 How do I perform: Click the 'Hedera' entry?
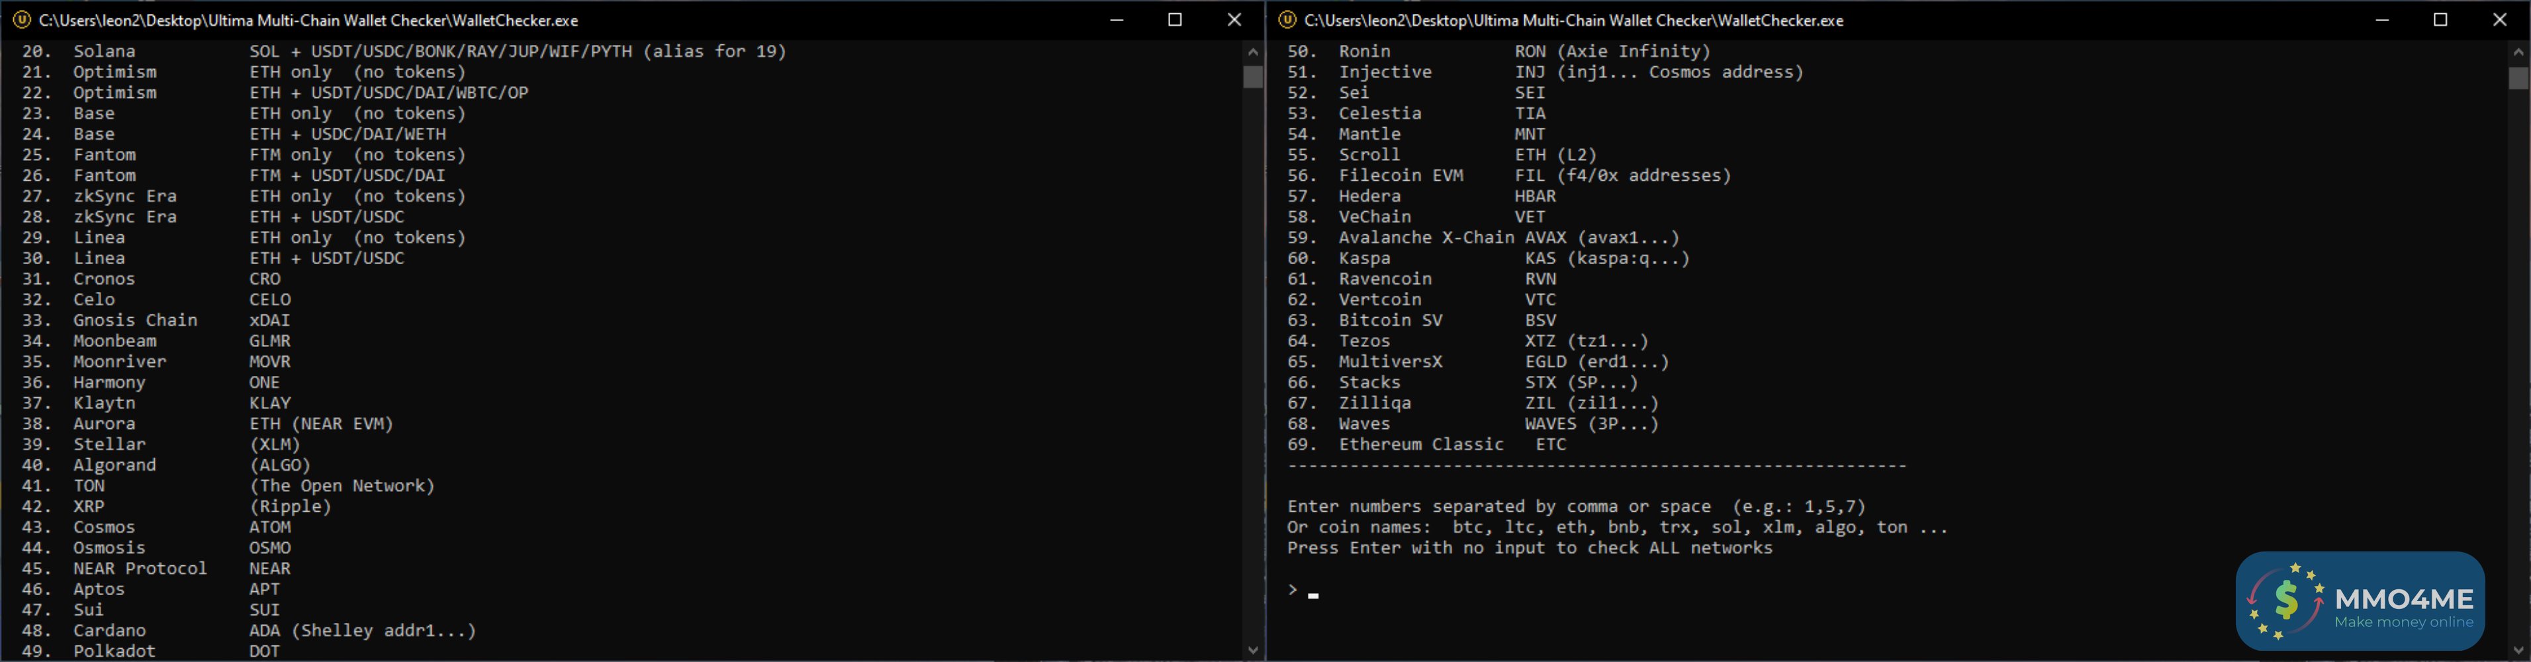[1371, 195]
